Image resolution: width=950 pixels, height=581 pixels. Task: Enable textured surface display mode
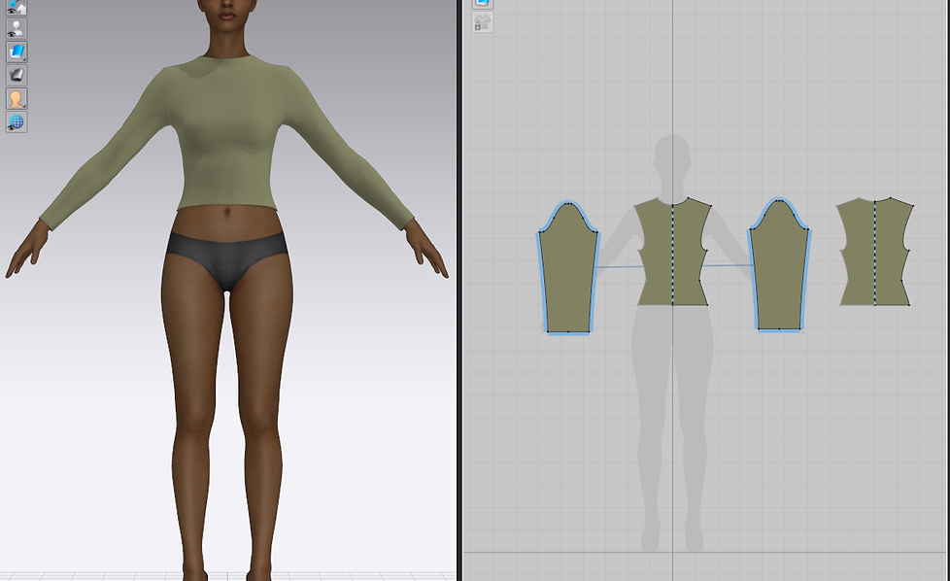click(16, 51)
